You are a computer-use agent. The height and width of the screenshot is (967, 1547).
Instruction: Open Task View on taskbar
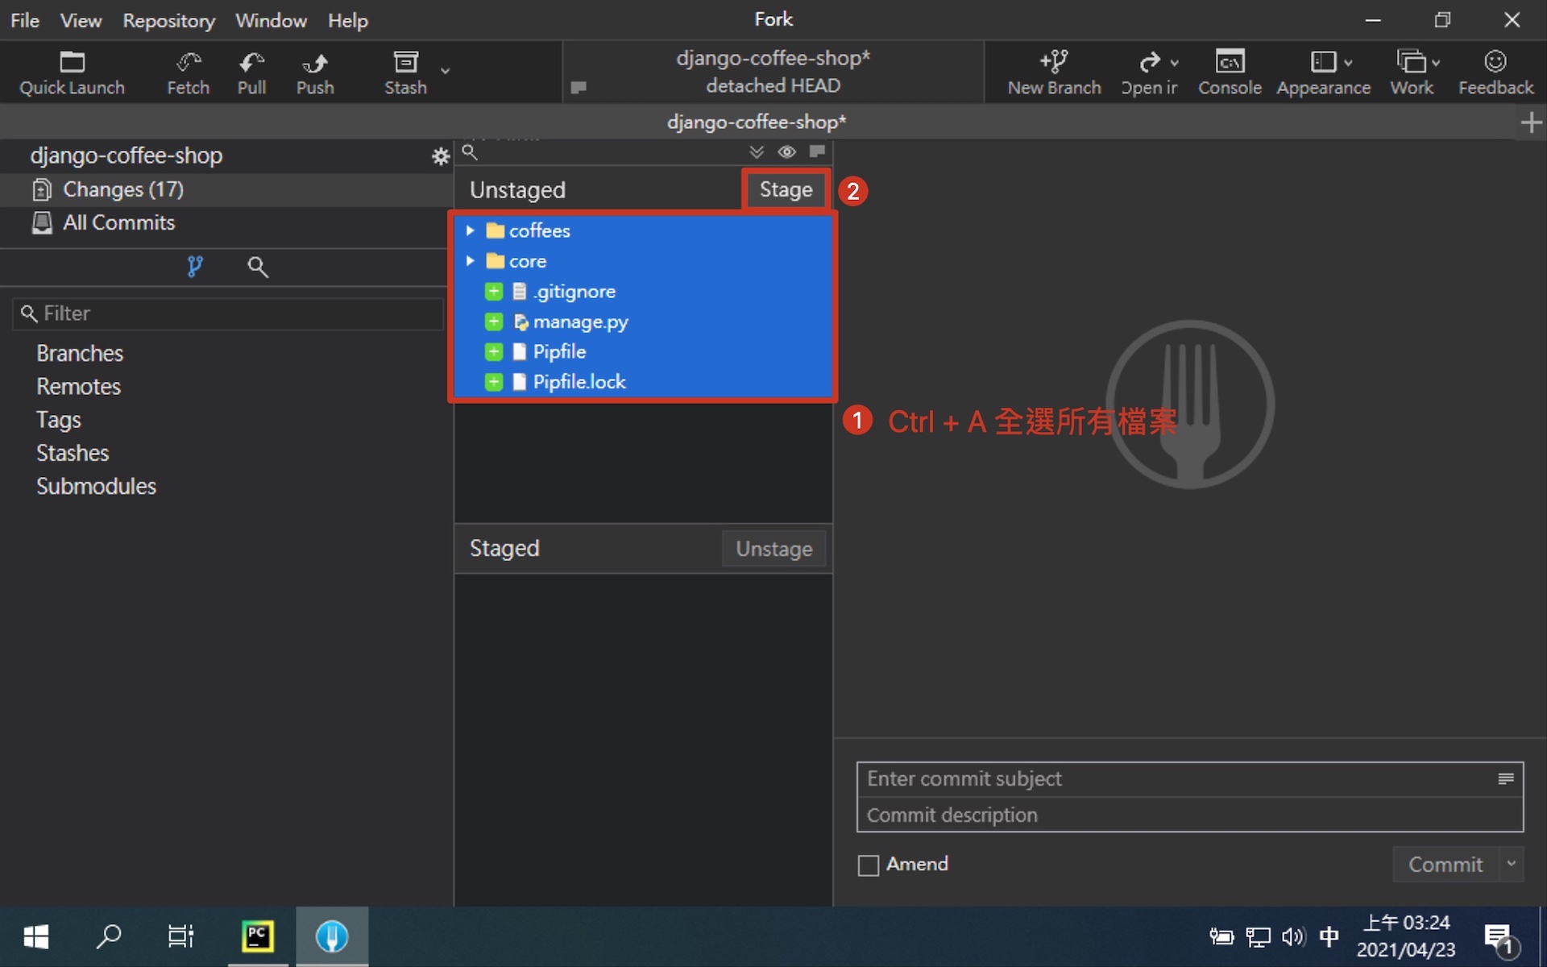click(180, 936)
